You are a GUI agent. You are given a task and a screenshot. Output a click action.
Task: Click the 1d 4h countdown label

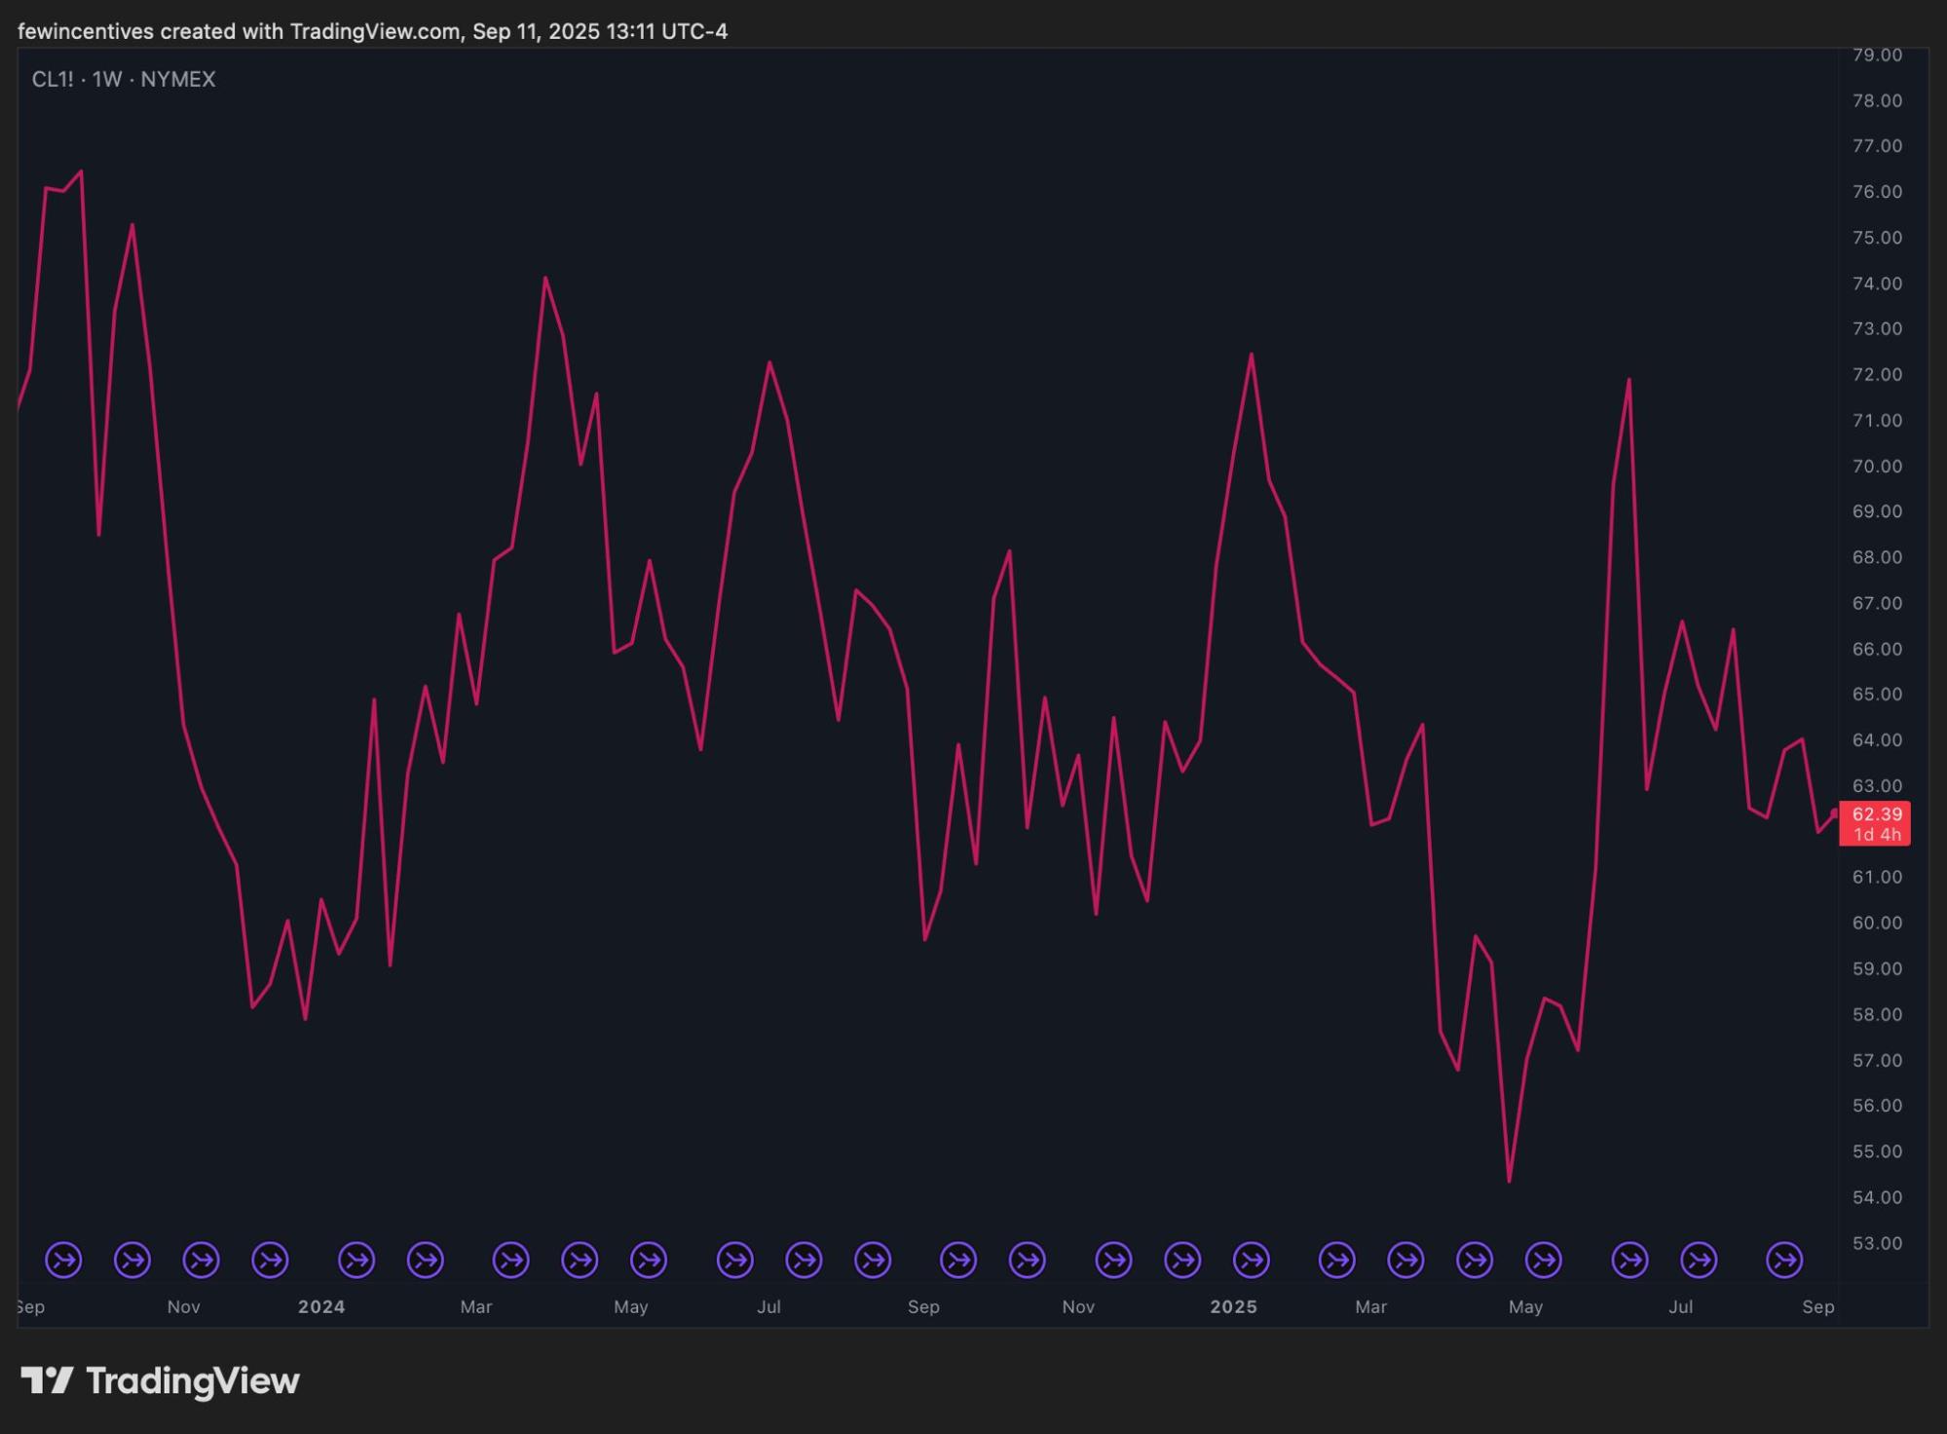point(1876,835)
